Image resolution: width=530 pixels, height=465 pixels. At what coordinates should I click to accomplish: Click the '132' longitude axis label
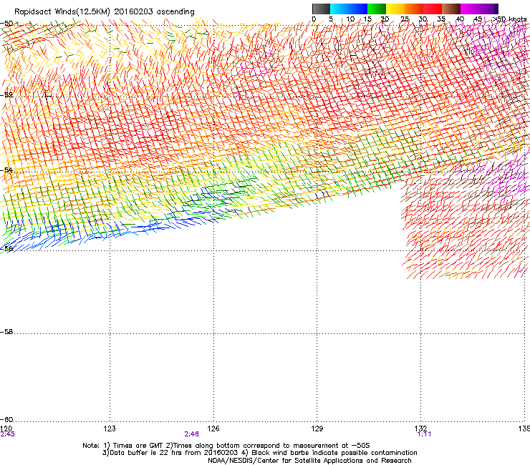click(x=421, y=429)
